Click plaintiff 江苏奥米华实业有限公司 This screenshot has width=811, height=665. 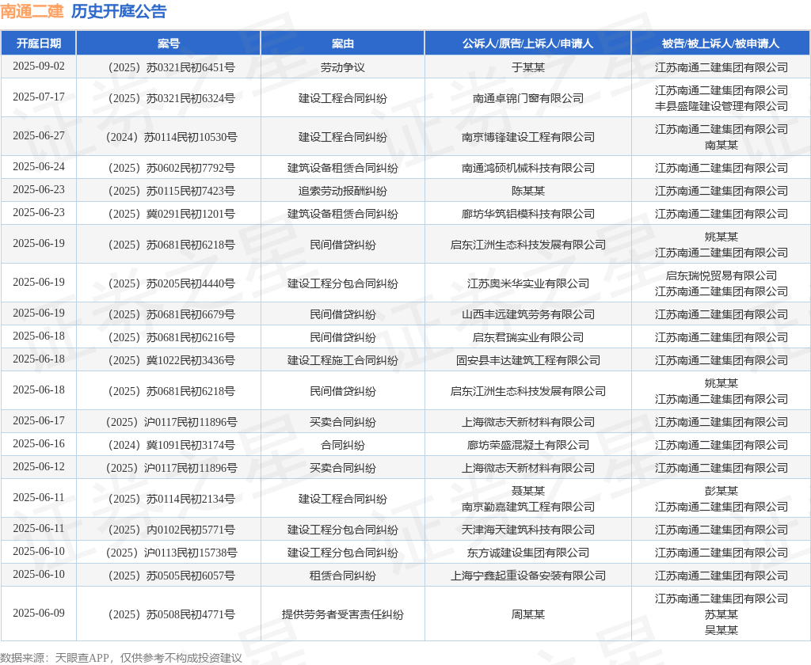pos(528,283)
